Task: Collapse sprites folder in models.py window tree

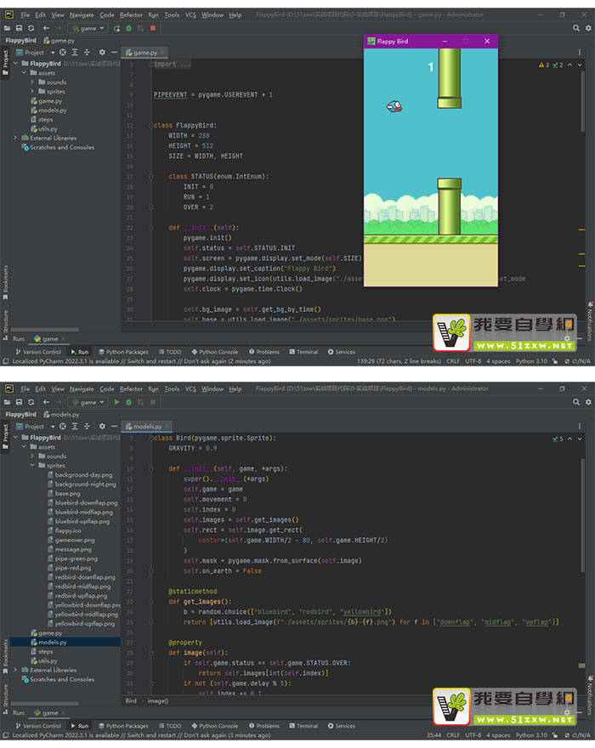Action: click(x=32, y=465)
